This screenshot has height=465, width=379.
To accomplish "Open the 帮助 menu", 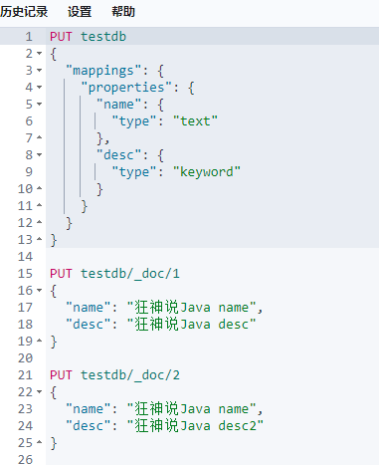I will [123, 12].
